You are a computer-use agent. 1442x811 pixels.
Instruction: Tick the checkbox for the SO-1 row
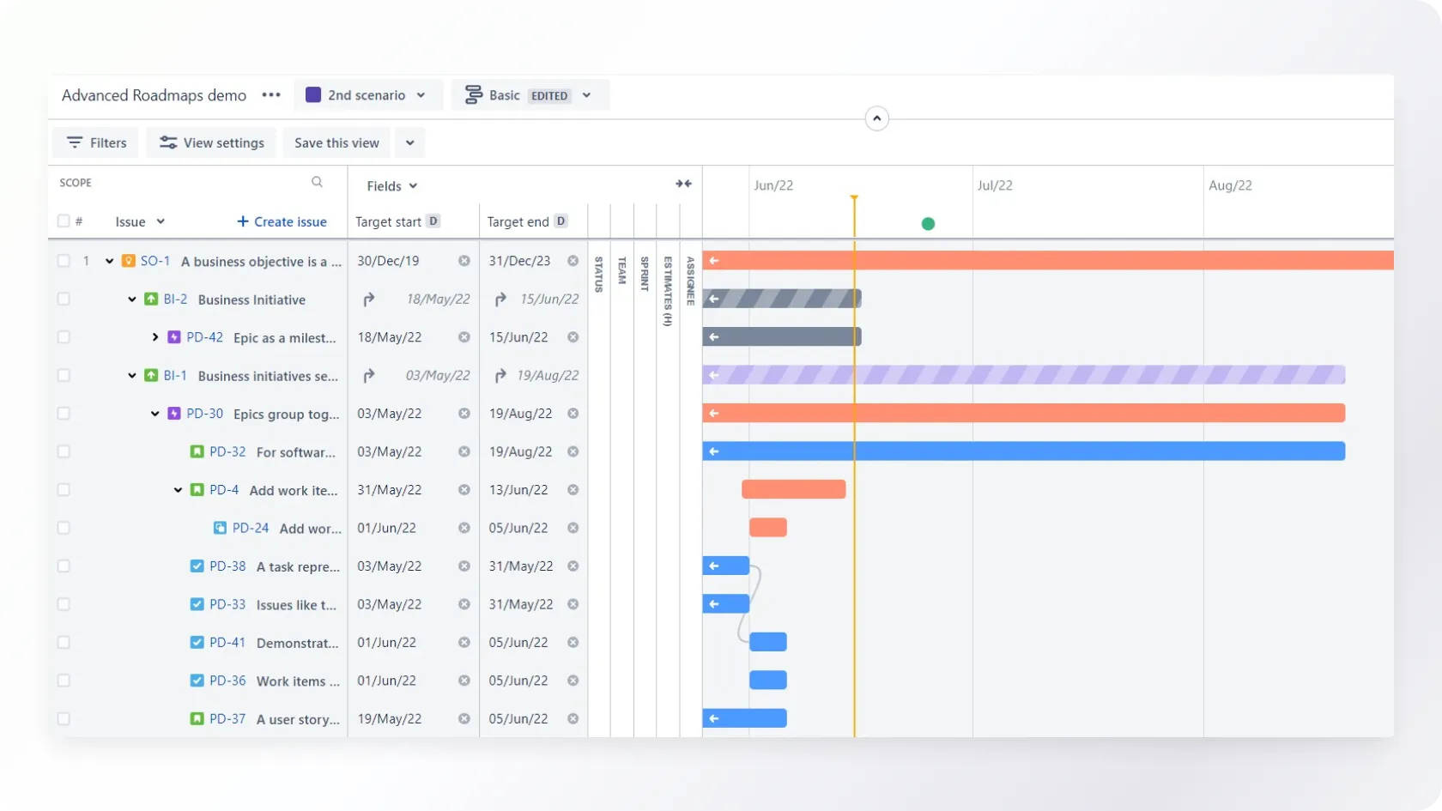point(64,261)
